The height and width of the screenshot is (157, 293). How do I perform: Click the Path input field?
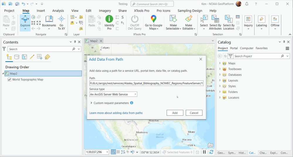[146, 83]
